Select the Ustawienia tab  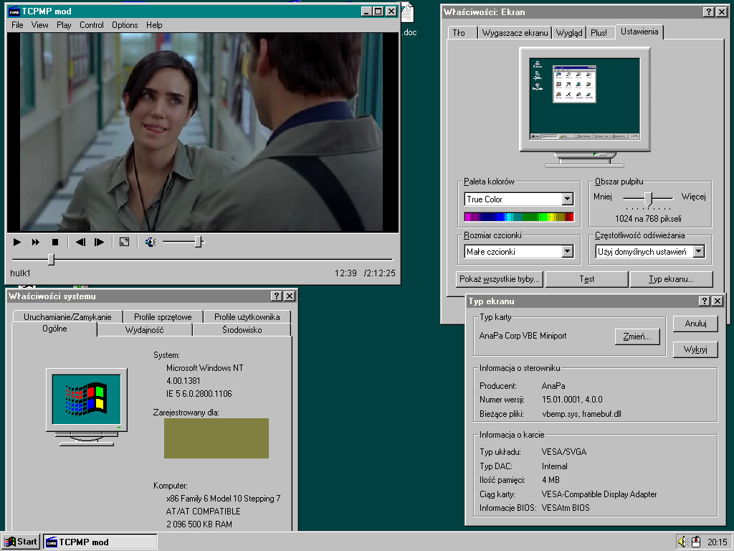pos(639,32)
